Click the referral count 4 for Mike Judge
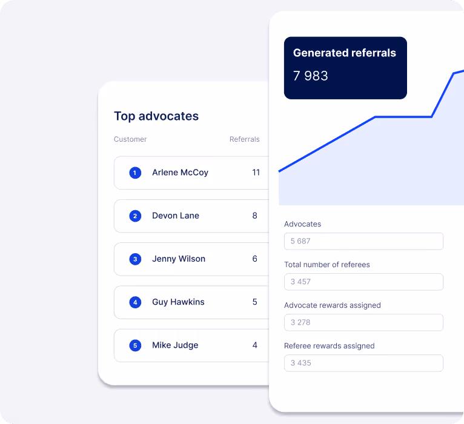464x424 pixels. click(x=255, y=345)
